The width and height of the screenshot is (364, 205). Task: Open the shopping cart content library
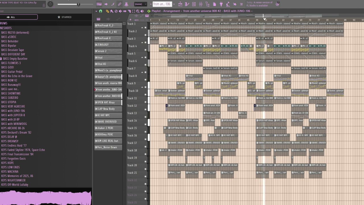[x=241, y=4]
